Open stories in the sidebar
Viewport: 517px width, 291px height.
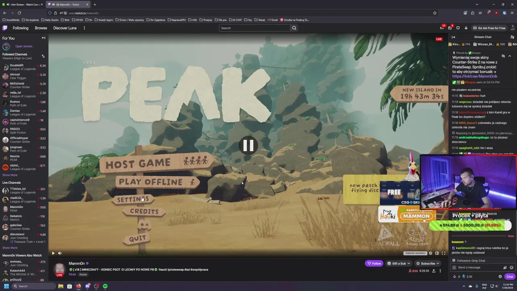coord(24,46)
